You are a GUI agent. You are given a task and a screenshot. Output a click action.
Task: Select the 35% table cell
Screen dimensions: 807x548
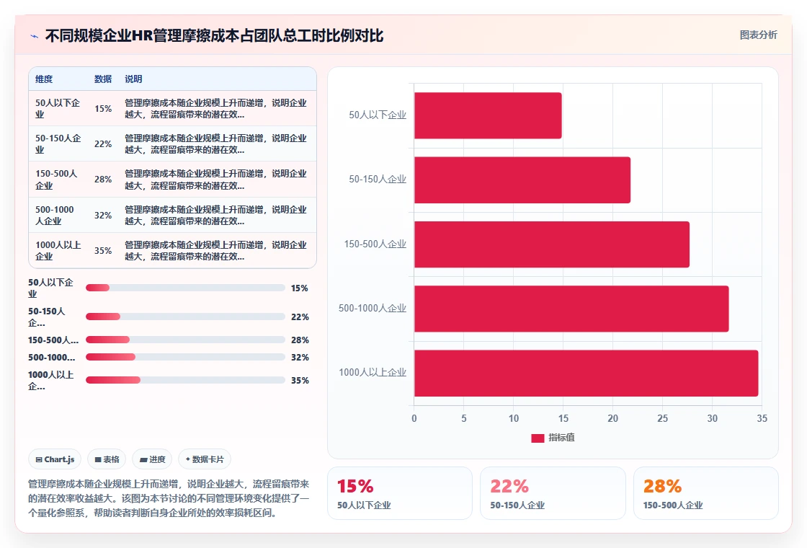[x=103, y=251]
